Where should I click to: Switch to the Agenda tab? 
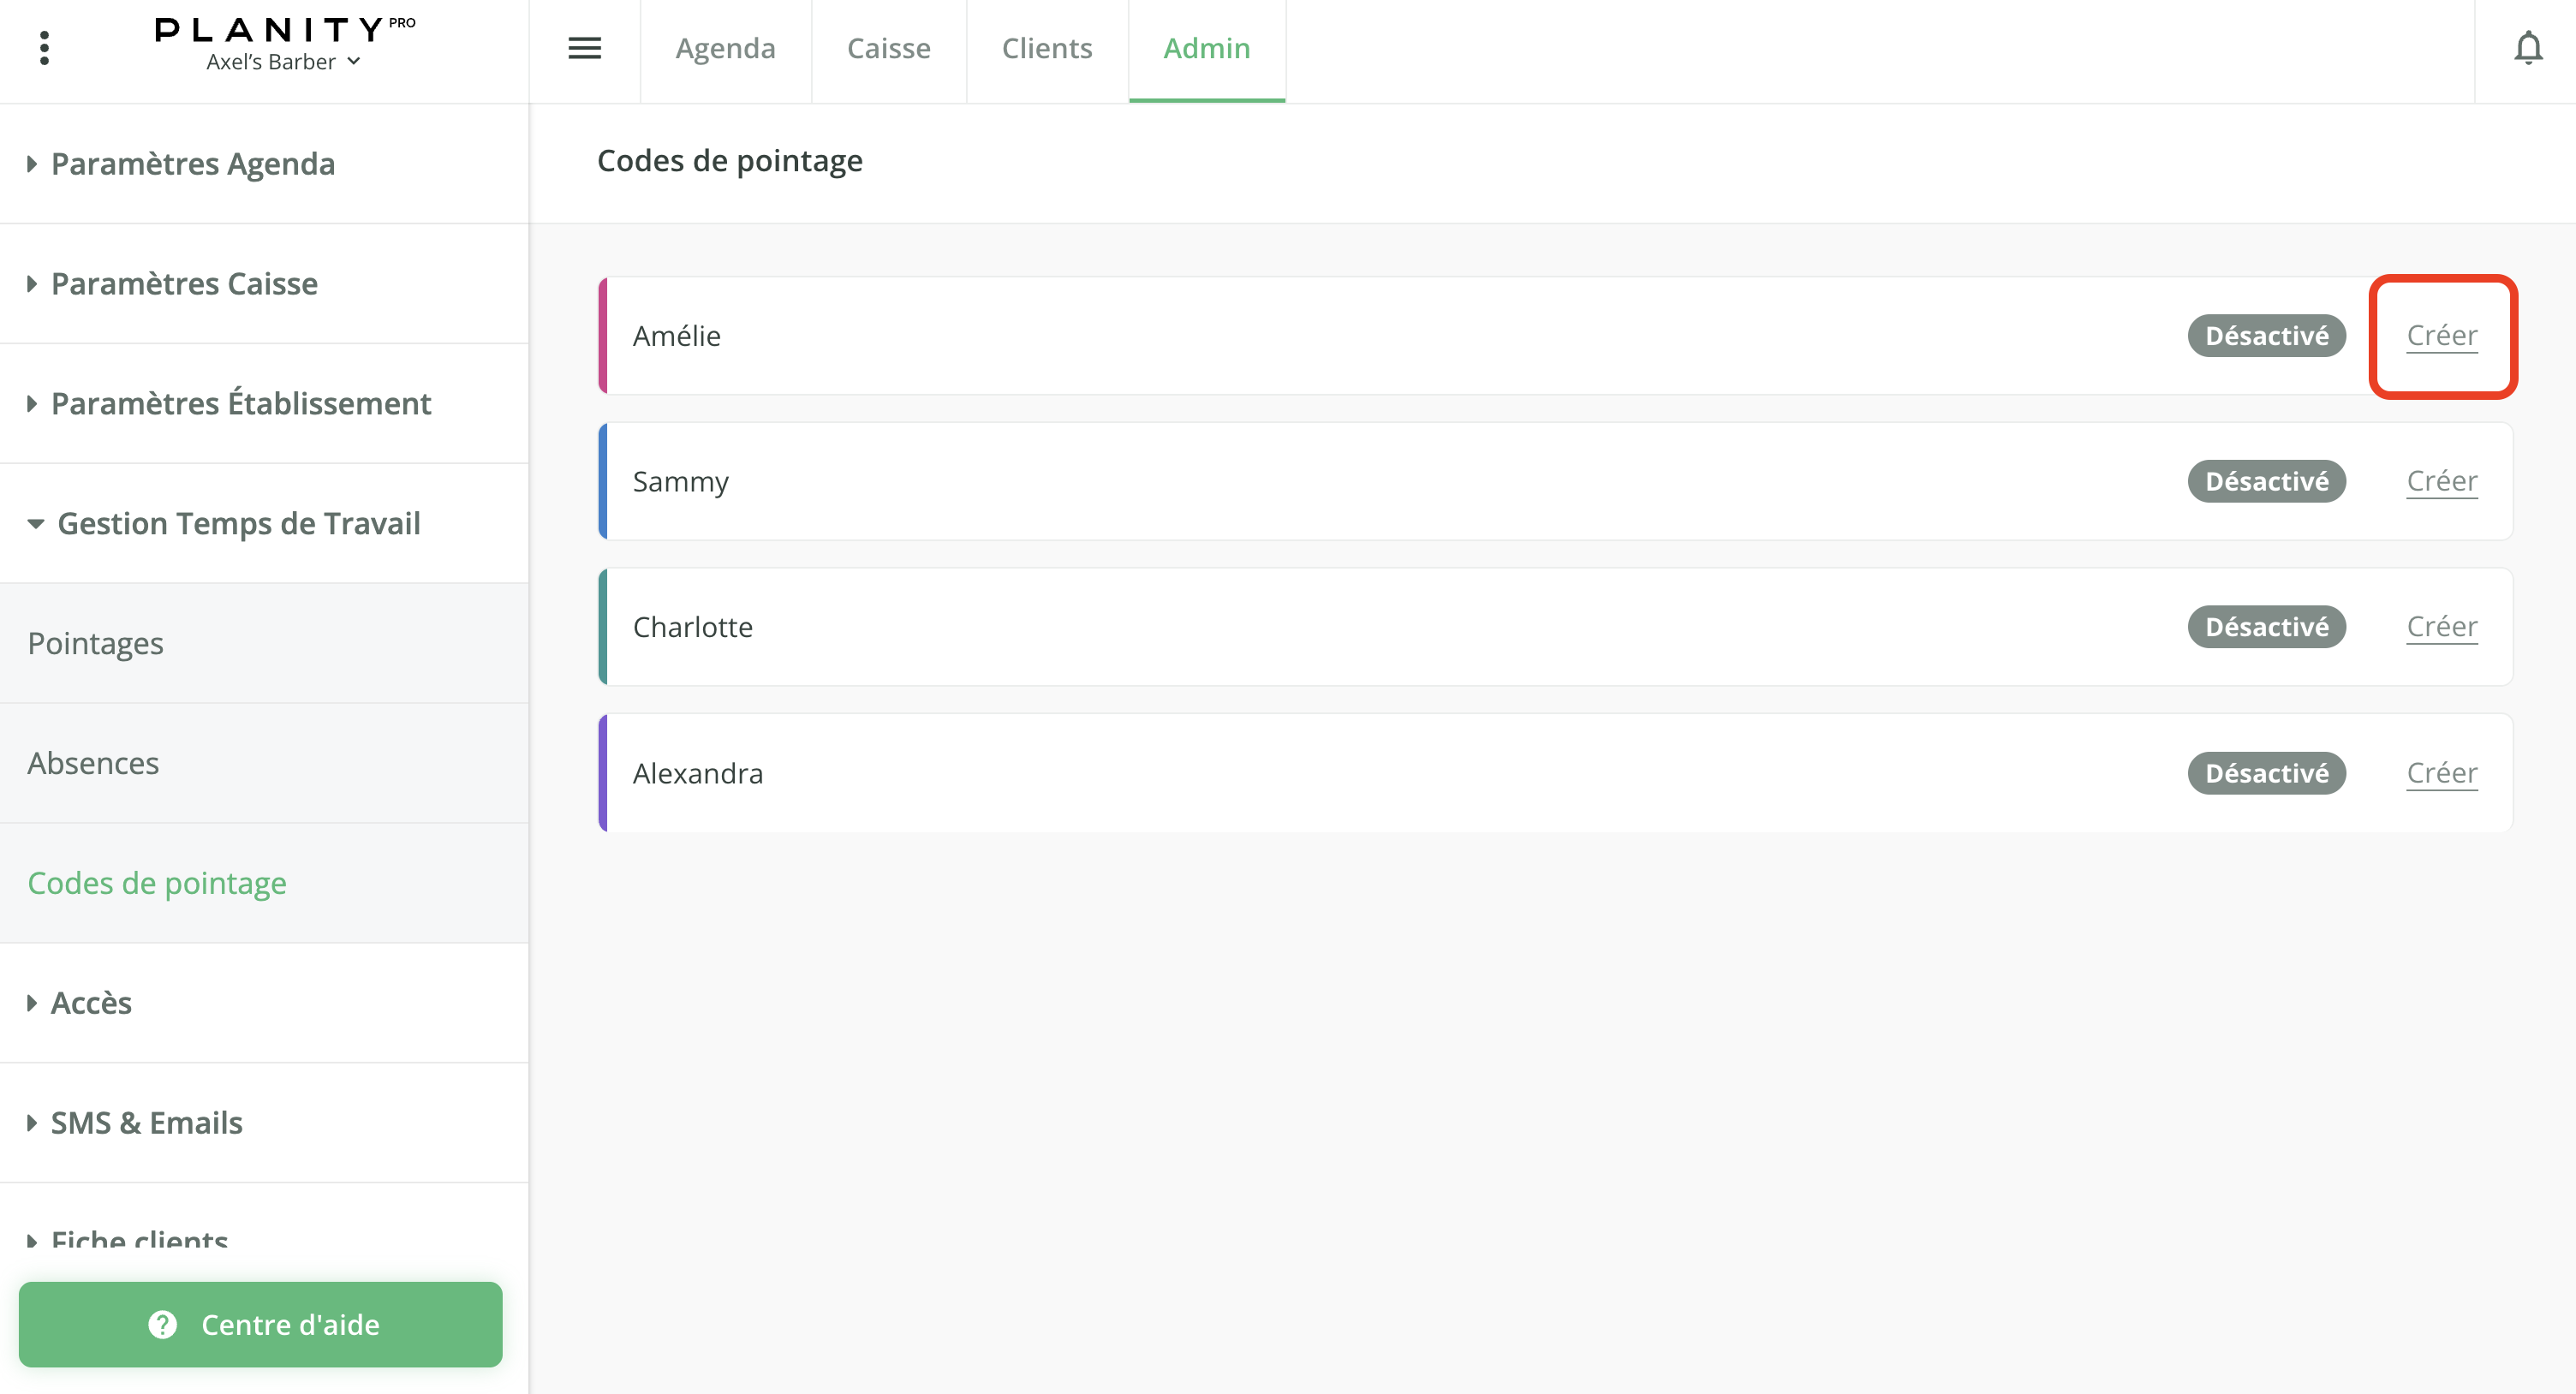[x=725, y=48]
